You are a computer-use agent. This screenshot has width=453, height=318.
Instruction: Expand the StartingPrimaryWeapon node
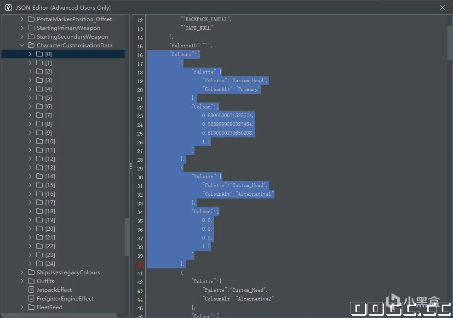[22, 28]
